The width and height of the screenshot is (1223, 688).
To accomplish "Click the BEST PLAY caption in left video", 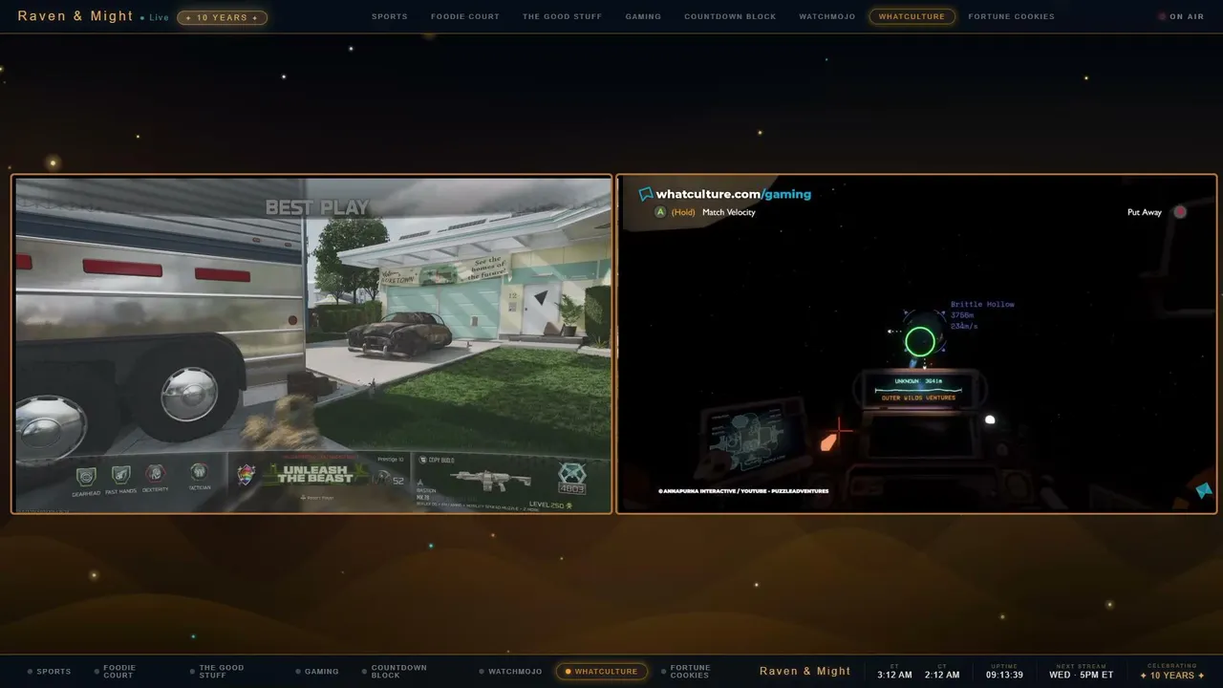I will (x=316, y=207).
